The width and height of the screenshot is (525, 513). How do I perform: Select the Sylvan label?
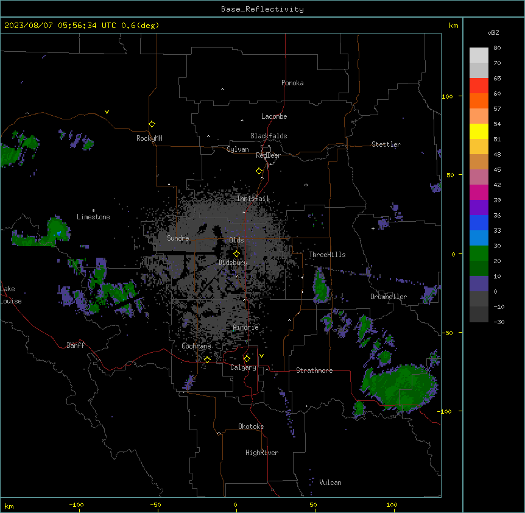[x=238, y=149]
